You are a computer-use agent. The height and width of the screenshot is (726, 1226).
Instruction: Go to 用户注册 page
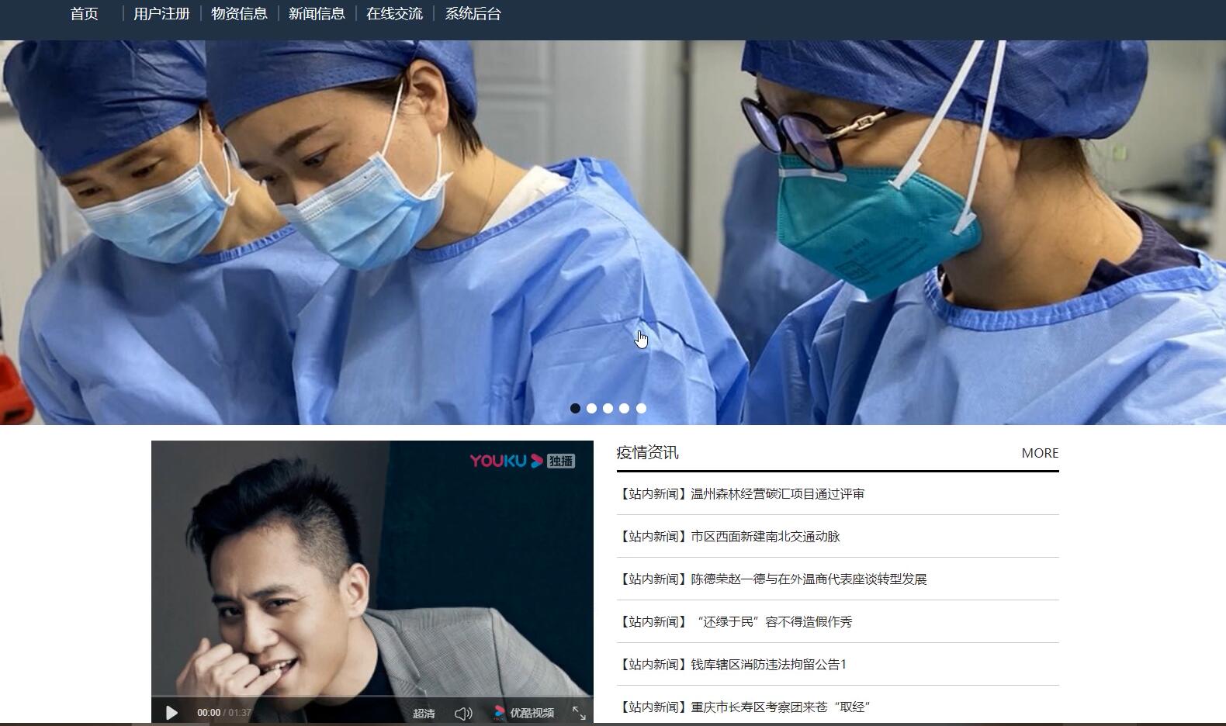click(x=161, y=14)
